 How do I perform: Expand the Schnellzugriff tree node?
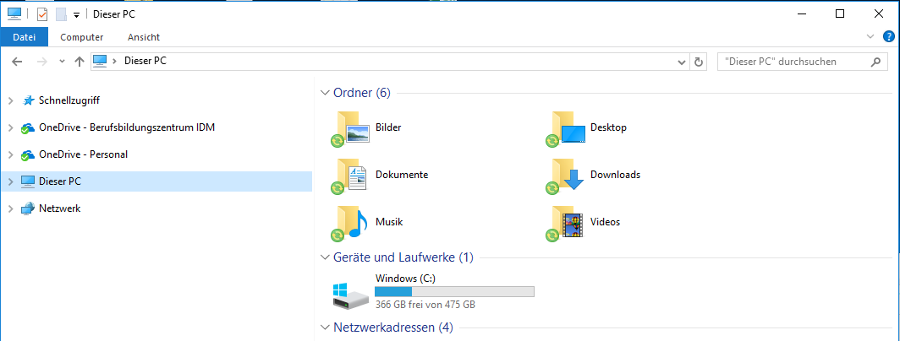pos(10,101)
